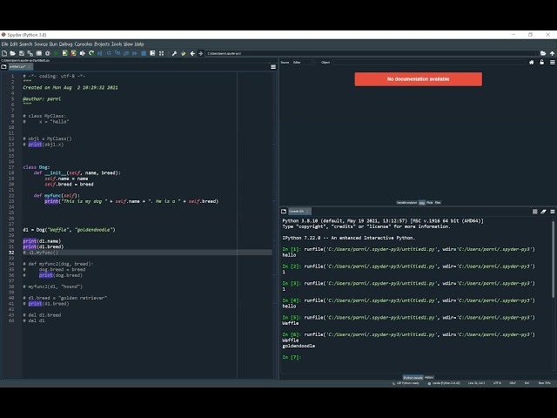Open the Edit menu
This screenshot has height=418, width=557.
14,44
